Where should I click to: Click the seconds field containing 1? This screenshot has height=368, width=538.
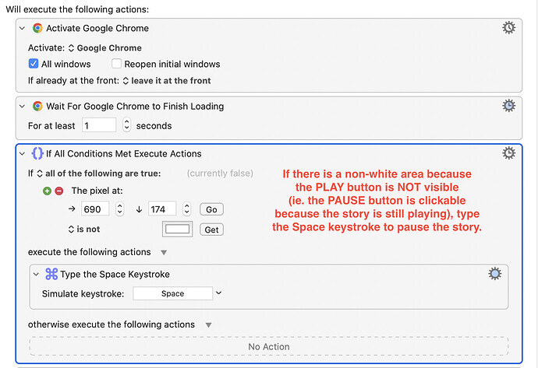99,125
